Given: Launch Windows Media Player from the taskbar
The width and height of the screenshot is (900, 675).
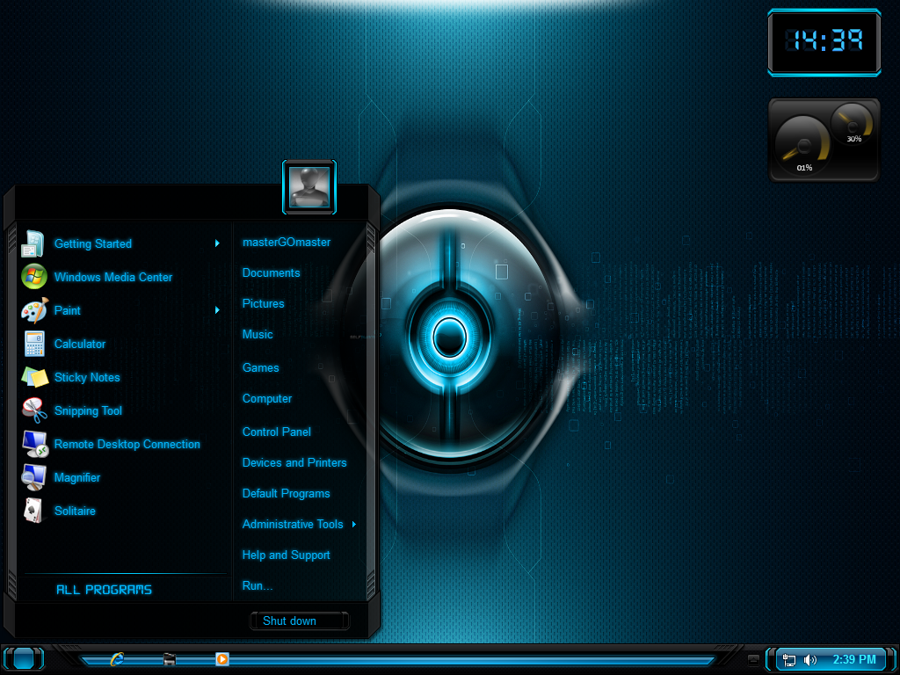Looking at the screenshot, I should [222, 659].
